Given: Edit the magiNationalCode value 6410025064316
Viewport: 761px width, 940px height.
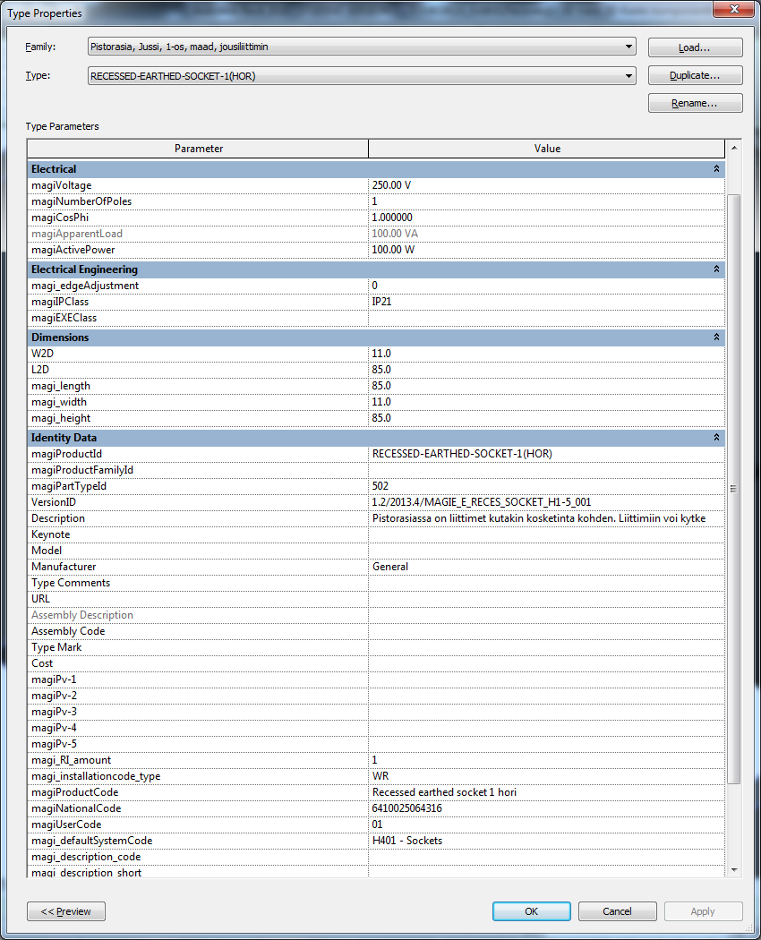Looking at the screenshot, I should (x=546, y=808).
